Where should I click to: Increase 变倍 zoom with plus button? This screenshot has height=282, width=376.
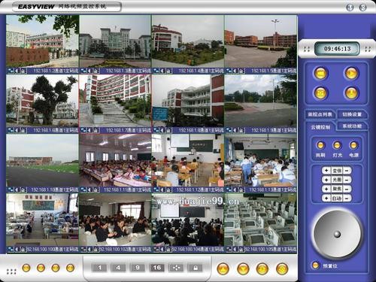click(326, 171)
